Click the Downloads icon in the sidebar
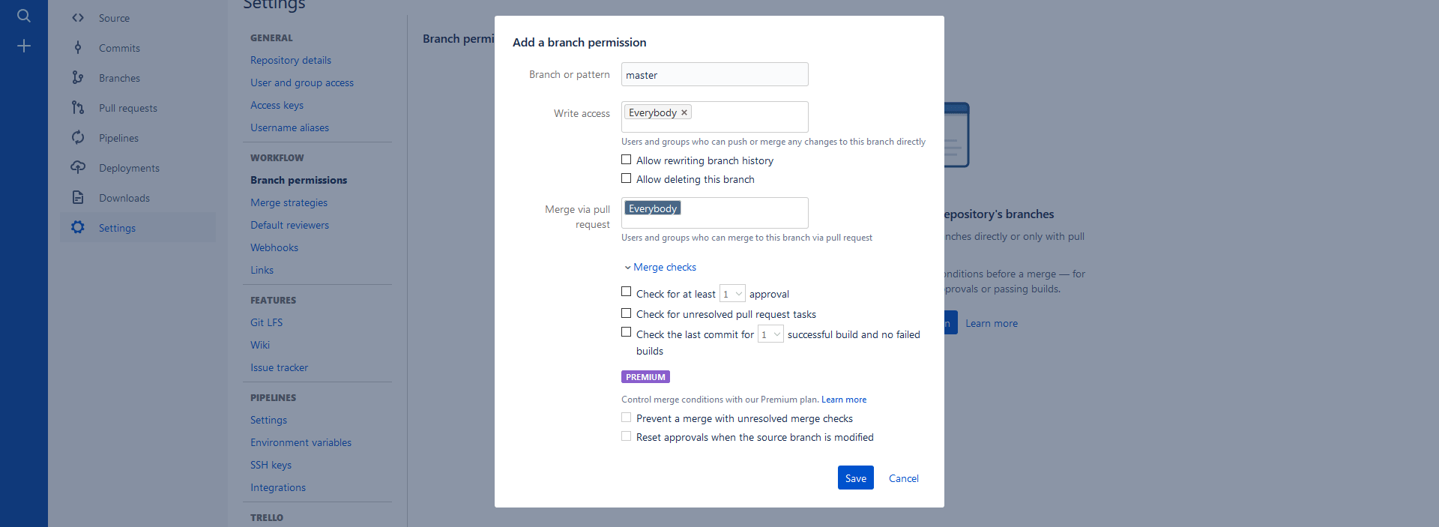The image size is (1439, 527). coord(77,197)
